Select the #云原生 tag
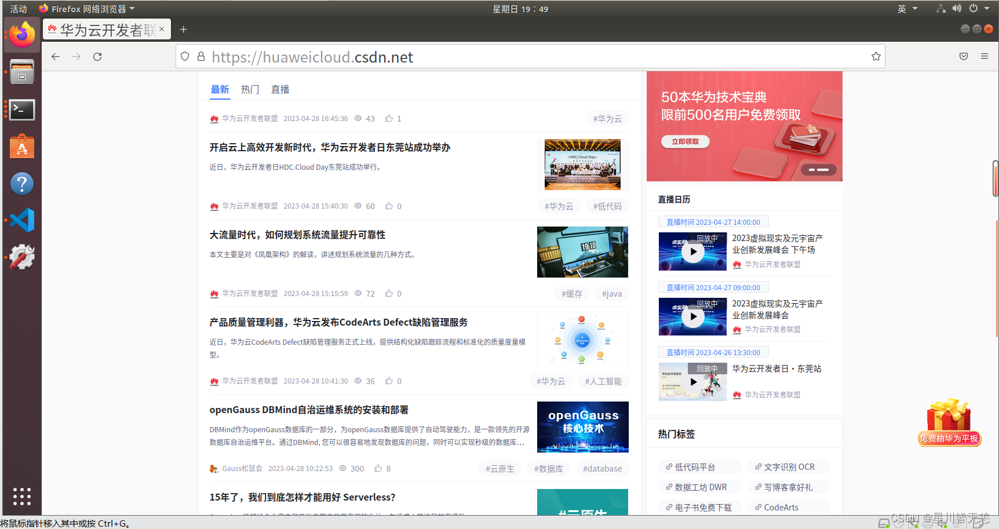Screen dimensions: 999x529 coord(499,468)
